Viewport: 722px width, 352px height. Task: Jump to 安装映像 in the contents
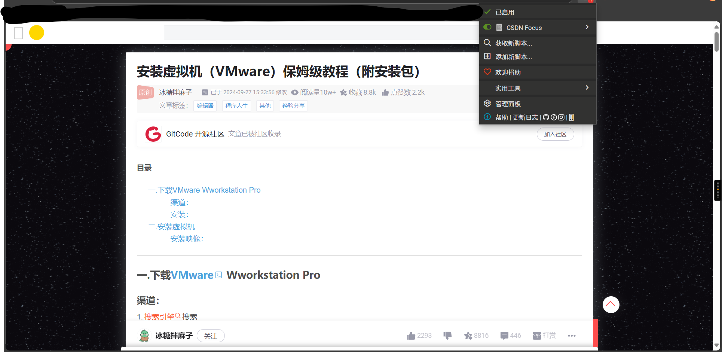[187, 239]
